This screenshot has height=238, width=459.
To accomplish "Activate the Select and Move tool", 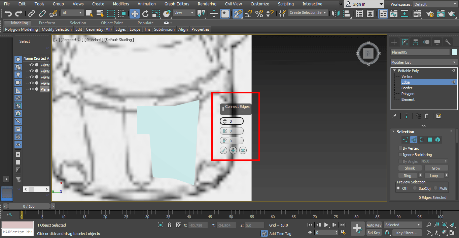I will 135,14.
